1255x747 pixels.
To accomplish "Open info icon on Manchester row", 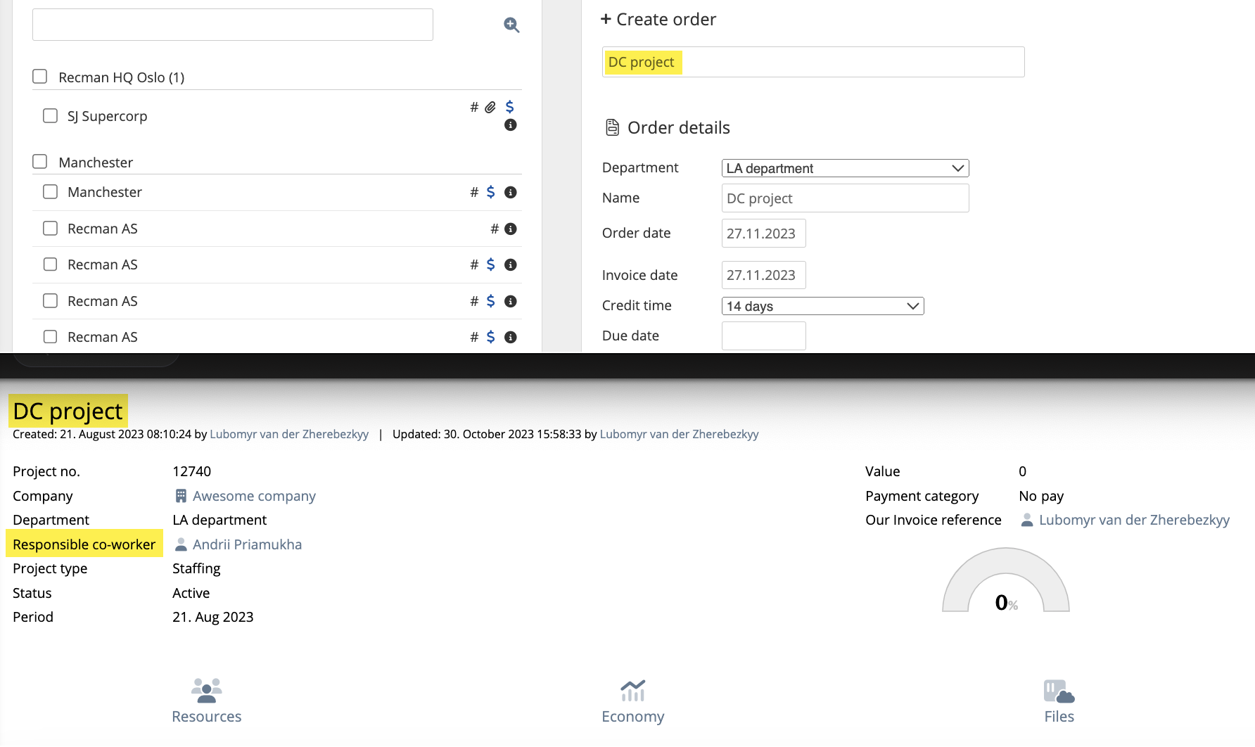I will 511,193.
